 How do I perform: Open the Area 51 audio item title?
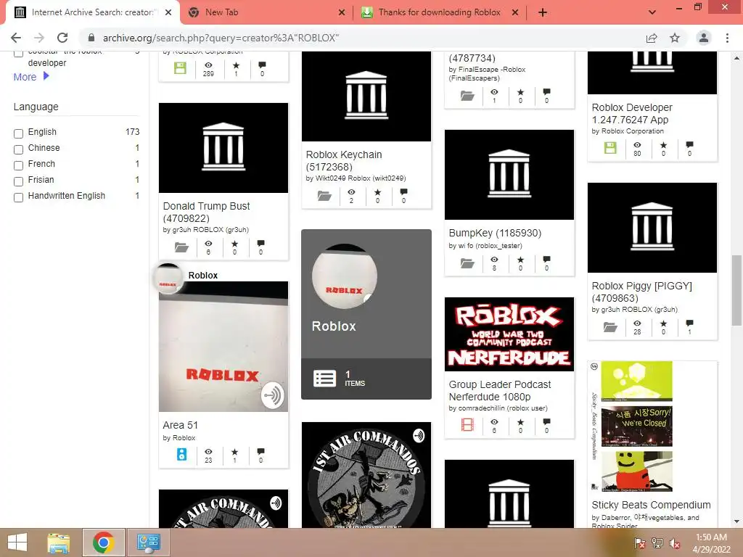(180, 425)
